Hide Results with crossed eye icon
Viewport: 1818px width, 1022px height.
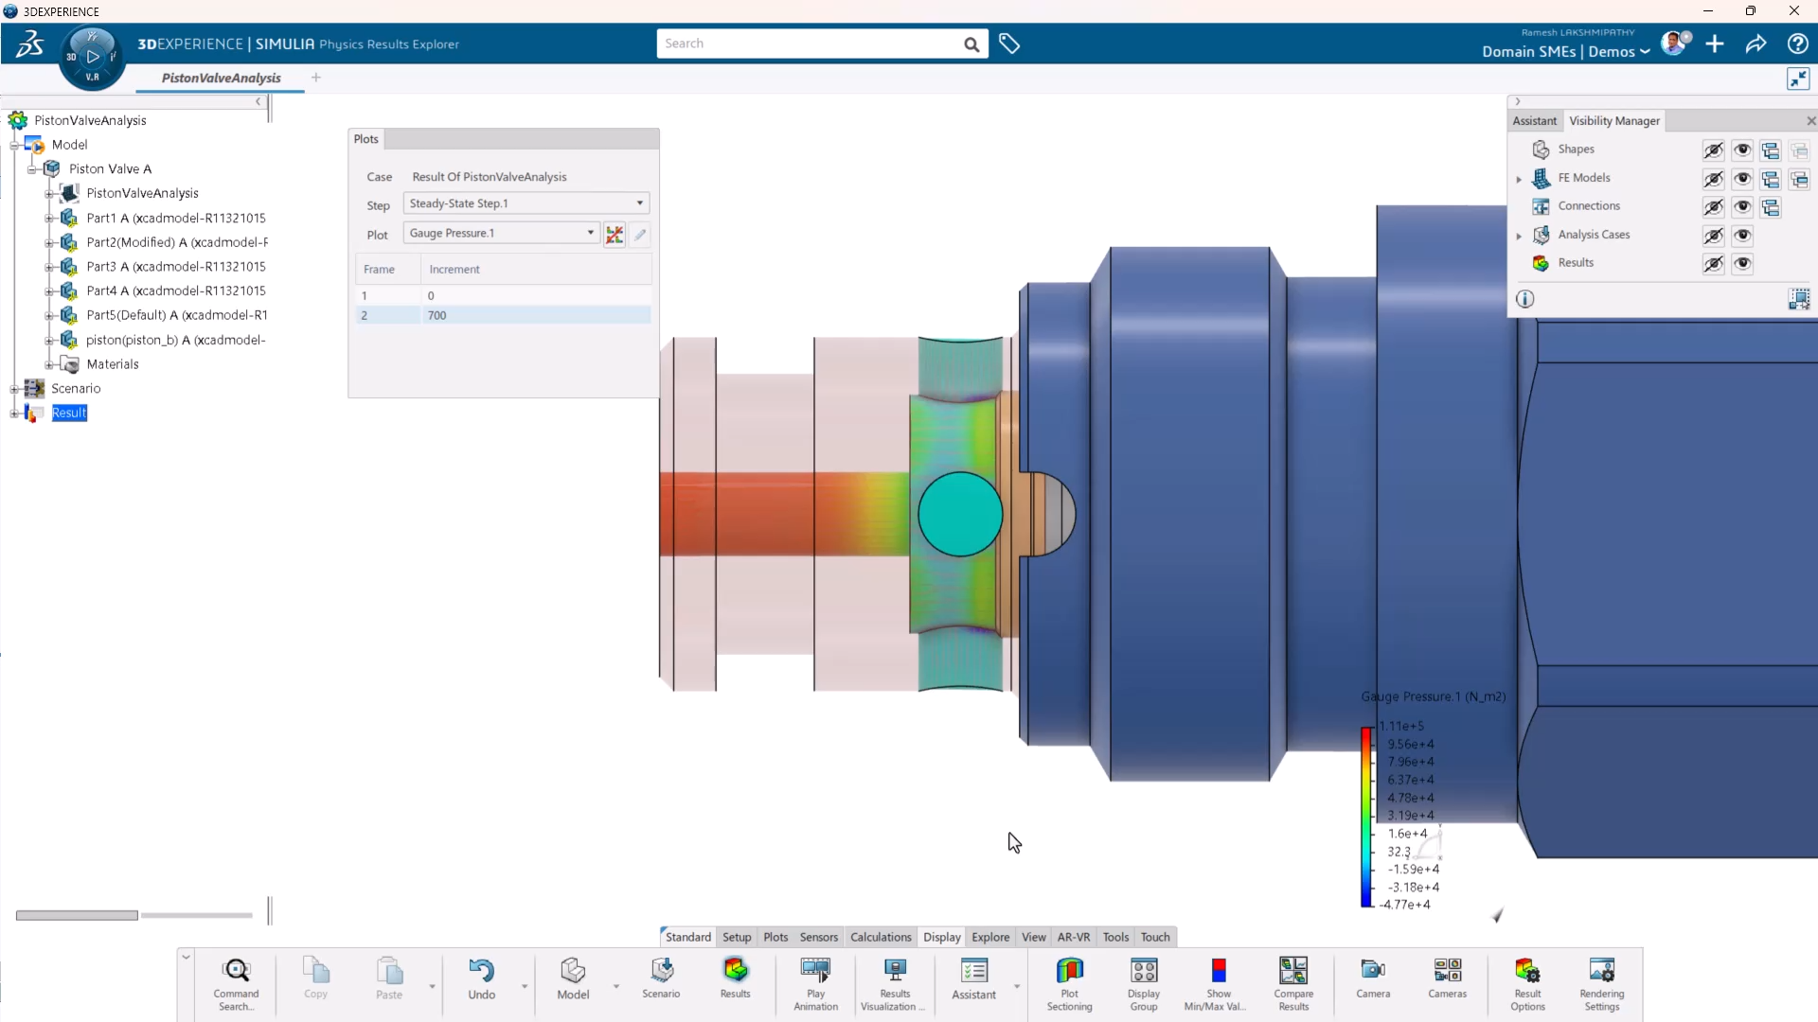[1714, 263]
